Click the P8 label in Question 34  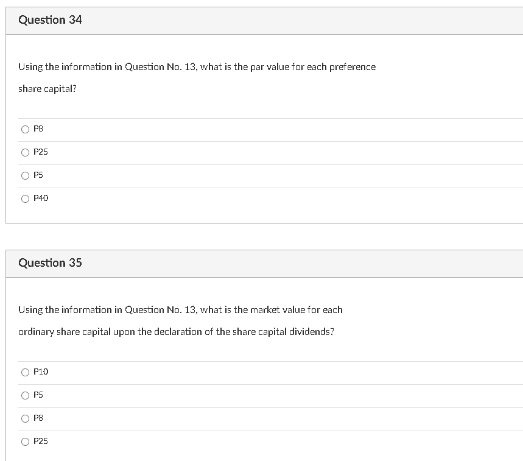tap(38, 129)
